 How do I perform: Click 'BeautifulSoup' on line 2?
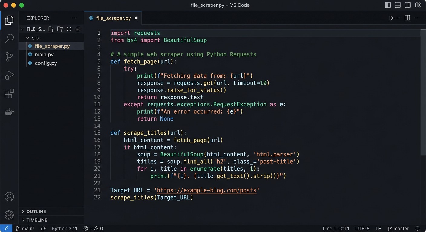click(185, 40)
